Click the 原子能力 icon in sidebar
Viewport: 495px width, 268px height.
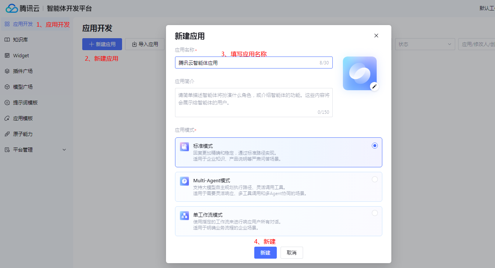tap(7, 134)
